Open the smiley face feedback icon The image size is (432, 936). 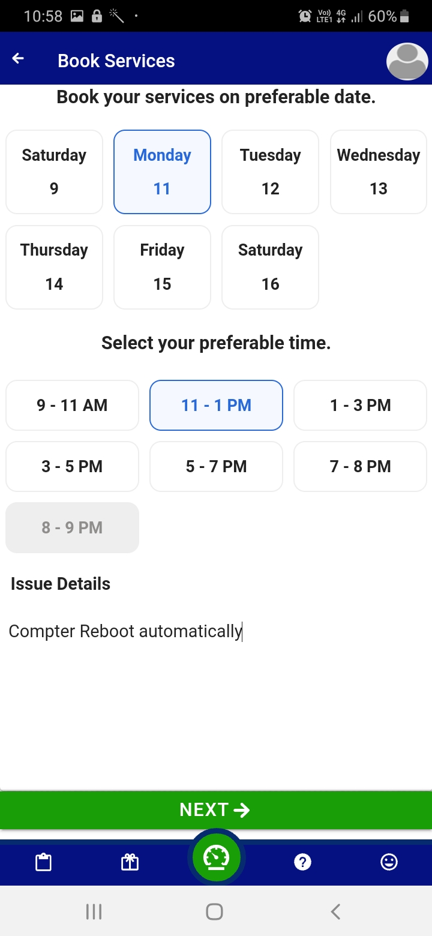point(389,863)
